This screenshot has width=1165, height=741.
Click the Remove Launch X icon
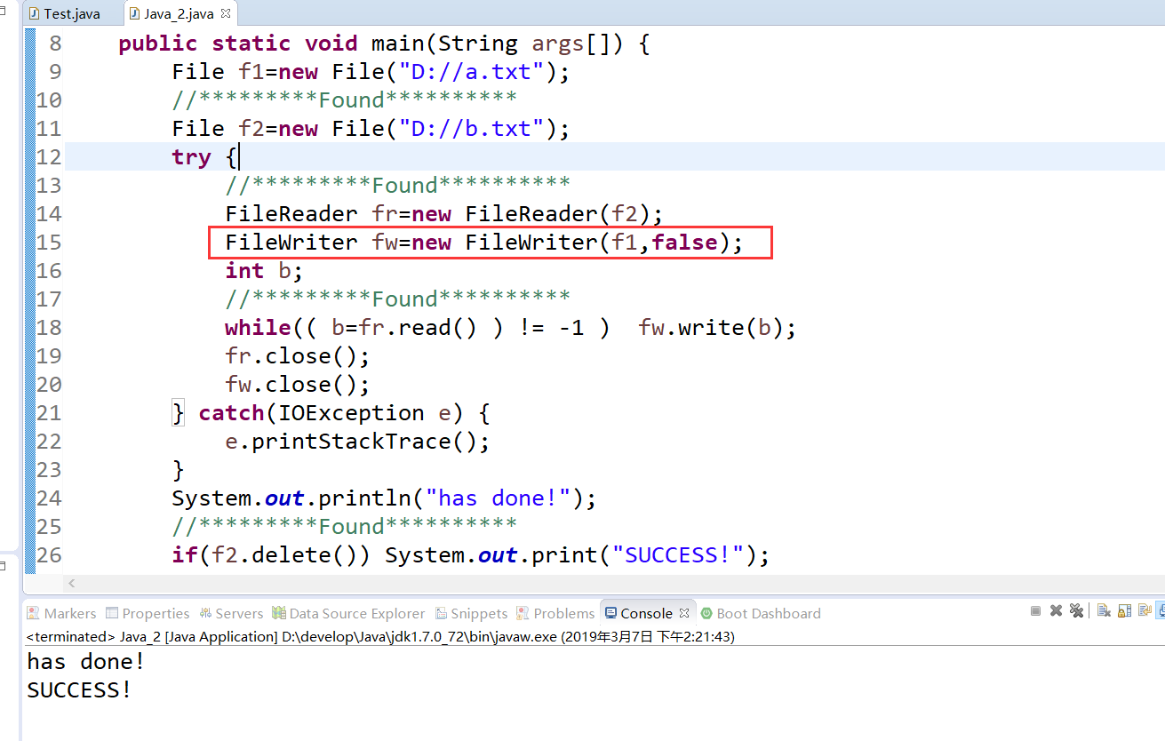click(1056, 610)
